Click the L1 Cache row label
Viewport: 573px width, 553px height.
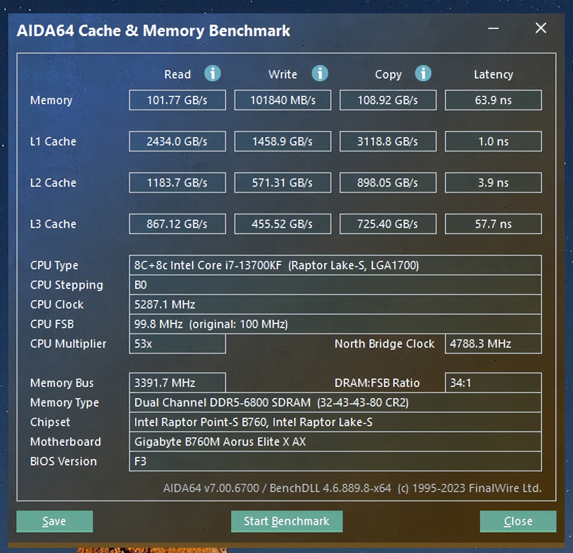(x=53, y=141)
